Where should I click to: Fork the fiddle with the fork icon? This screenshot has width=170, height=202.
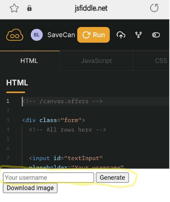139,35
